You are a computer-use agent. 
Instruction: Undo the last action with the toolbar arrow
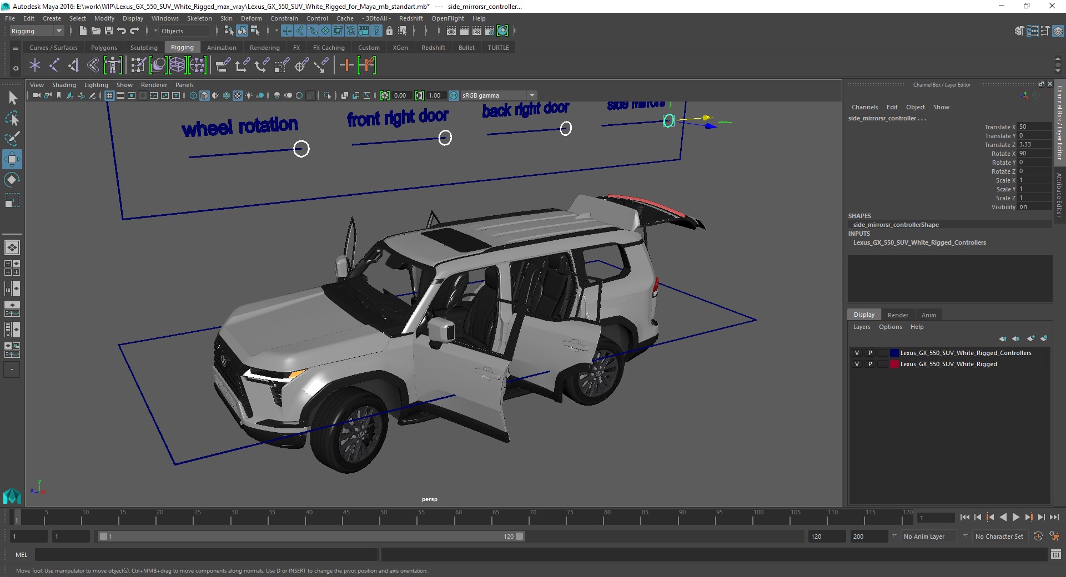coord(122,31)
